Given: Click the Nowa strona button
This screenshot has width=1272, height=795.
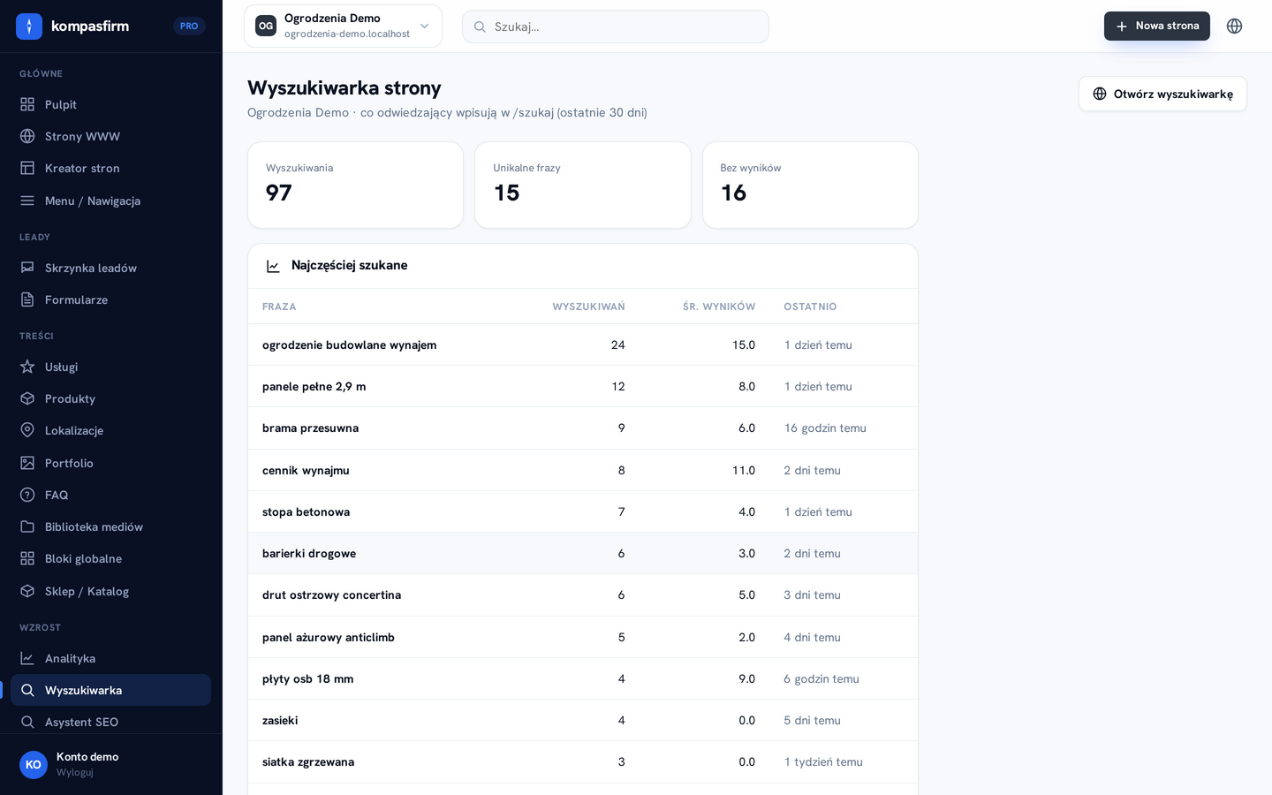Looking at the screenshot, I should coord(1156,26).
